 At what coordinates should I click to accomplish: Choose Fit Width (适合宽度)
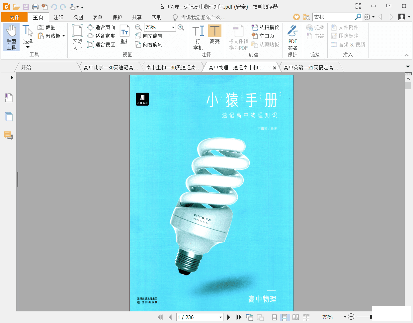pos(101,36)
